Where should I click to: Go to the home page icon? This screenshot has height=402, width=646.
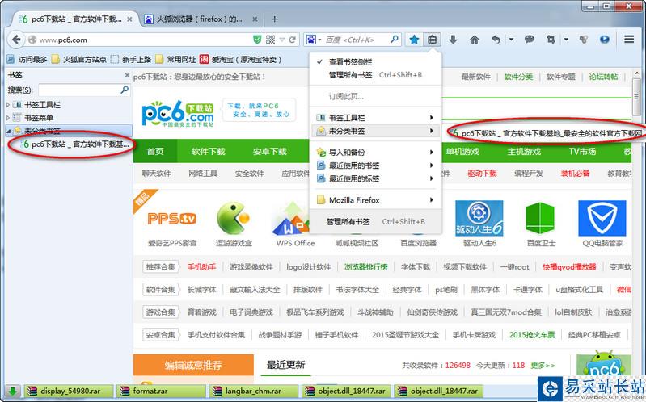(x=475, y=40)
